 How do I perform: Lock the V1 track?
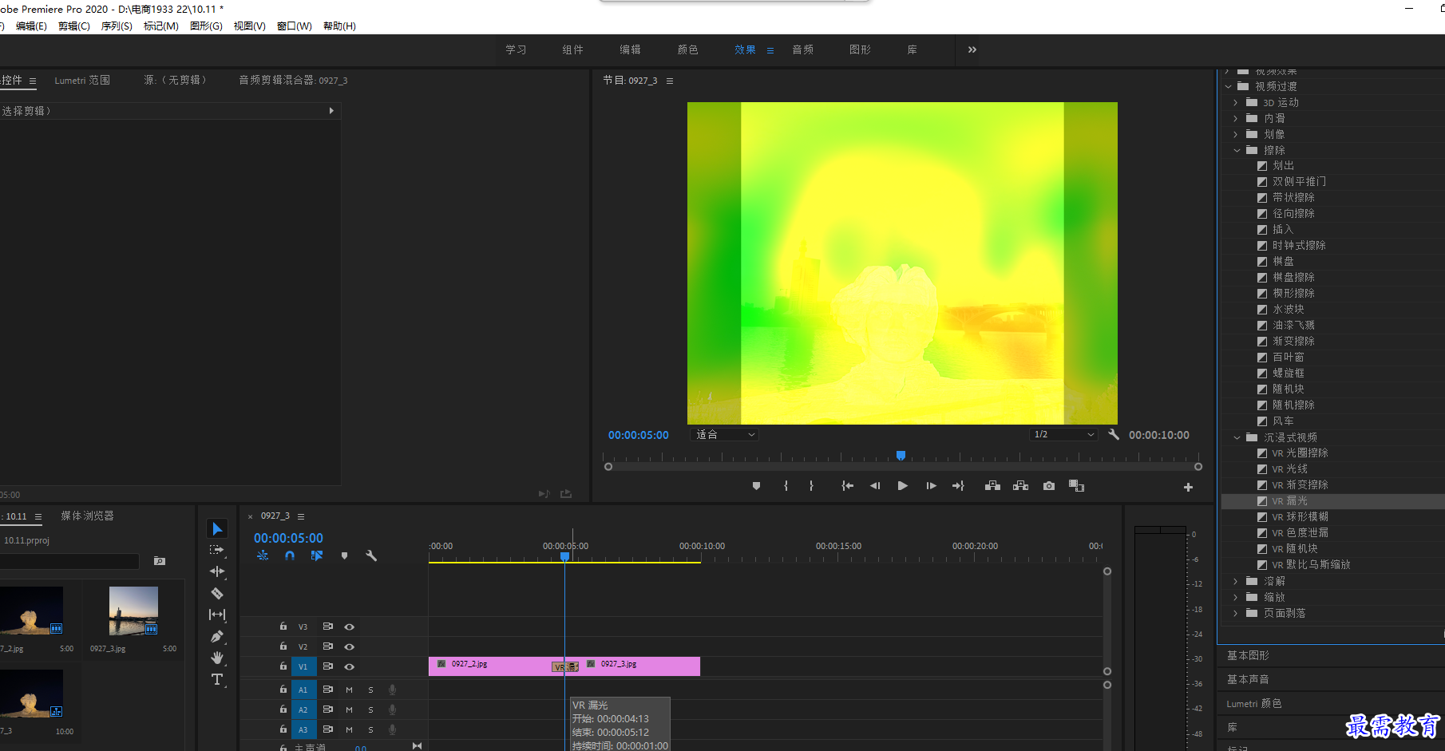(x=283, y=666)
